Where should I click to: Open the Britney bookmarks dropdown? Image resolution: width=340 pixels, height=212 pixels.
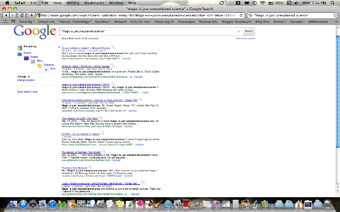(x=280, y=22)
